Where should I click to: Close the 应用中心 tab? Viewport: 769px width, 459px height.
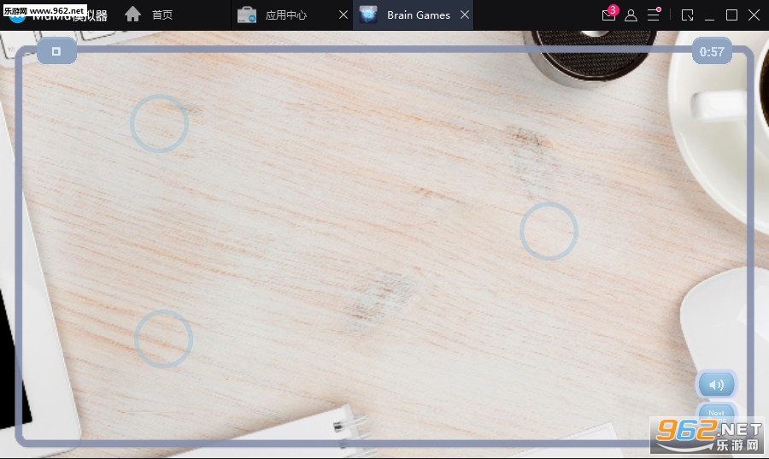click(x=343, y=15)
